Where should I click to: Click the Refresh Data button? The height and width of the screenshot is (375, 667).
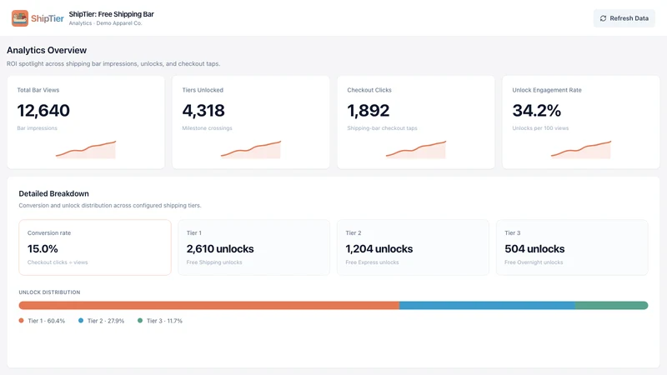(624, 18)
